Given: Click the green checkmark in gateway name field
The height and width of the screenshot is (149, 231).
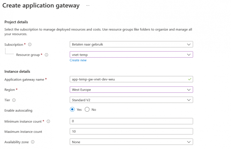Looking at the screenshot, I should [x=189, y=79].
